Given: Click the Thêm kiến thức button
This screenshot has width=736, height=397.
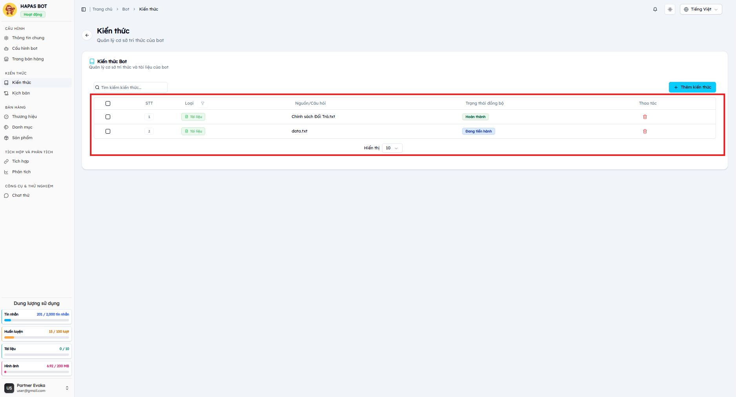Looking at the screenshot, I should click(692, 87).
